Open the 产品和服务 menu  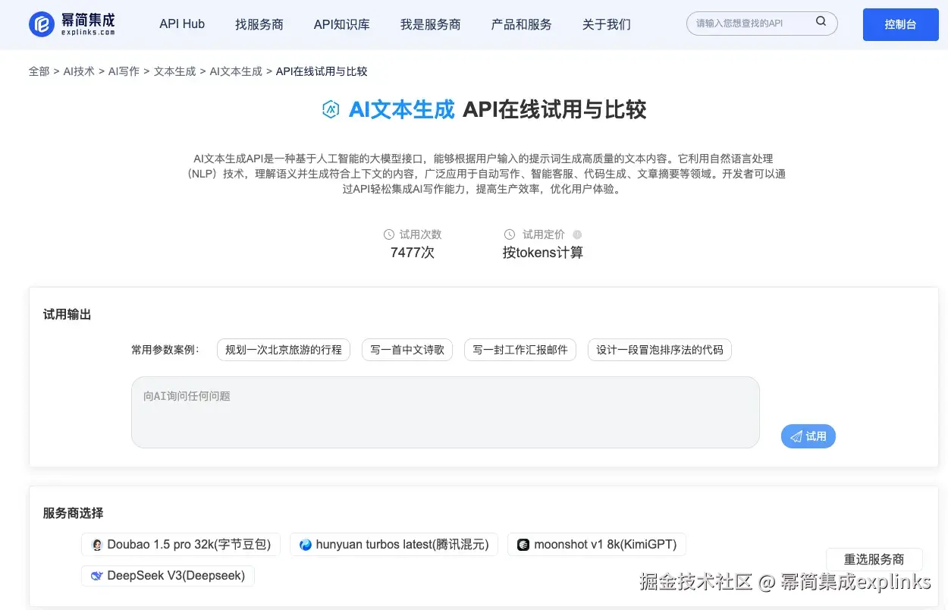point(522,24)
